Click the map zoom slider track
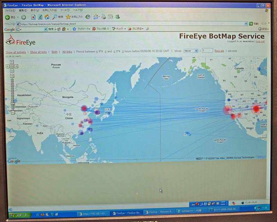 (x=12, y=94)
